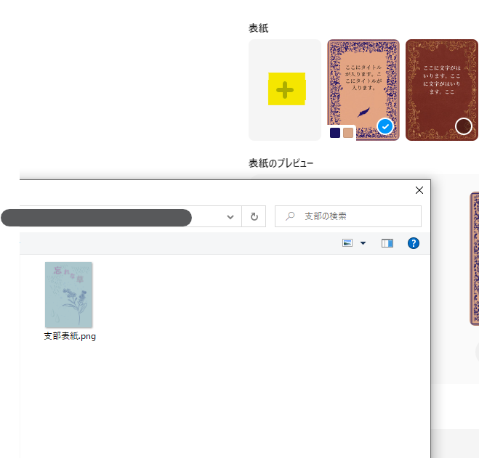Pick the dark navy color swatch
The width and height of the screenshot is (479, 458).
coord(335,133)
